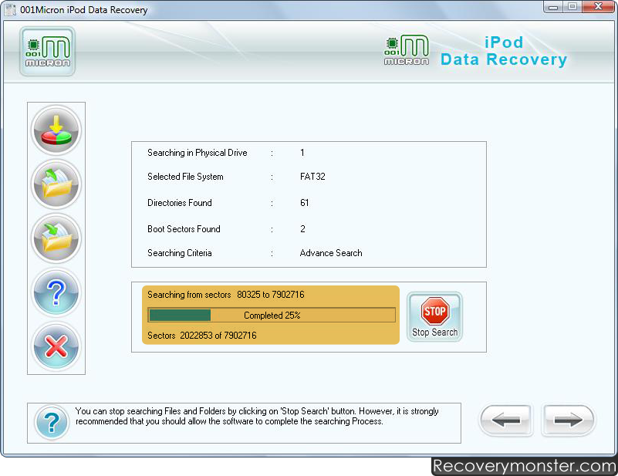
Task: Click the folder with downward green arrow icon
Action: [x=56, y=238]
